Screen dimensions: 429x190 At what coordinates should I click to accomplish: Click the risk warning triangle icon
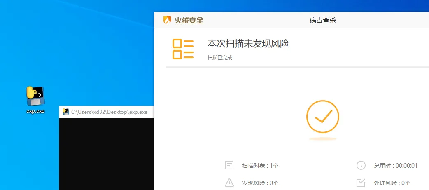(229, 183)
